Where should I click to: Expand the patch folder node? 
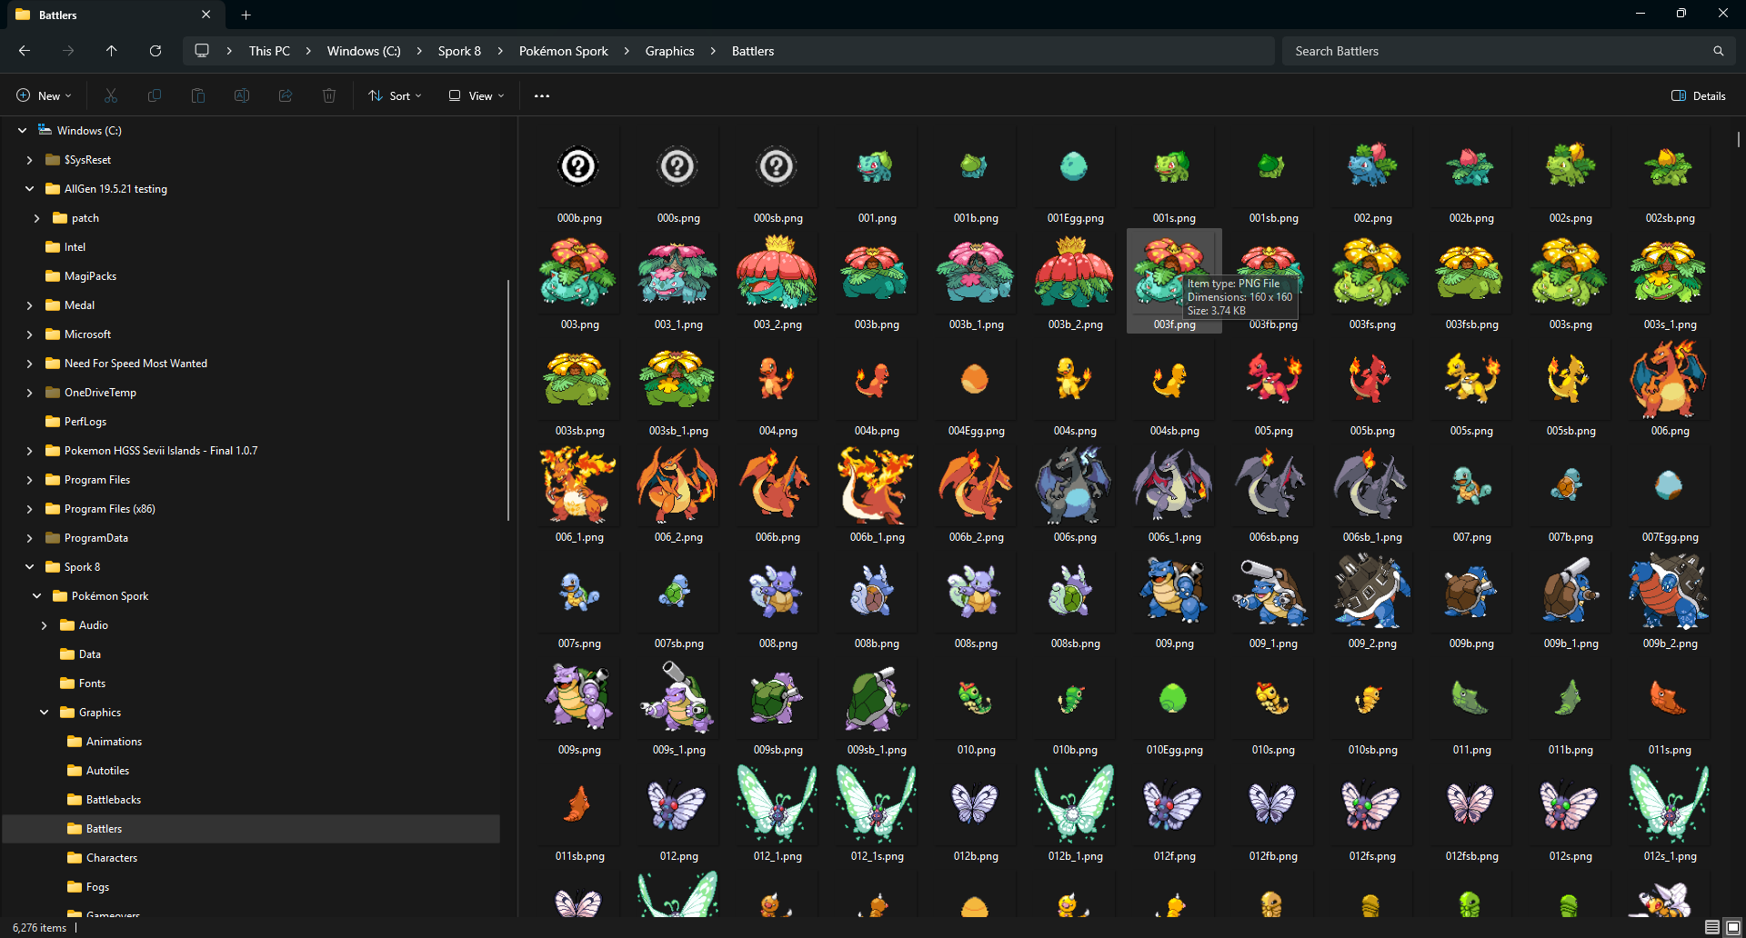coord(36,218)
